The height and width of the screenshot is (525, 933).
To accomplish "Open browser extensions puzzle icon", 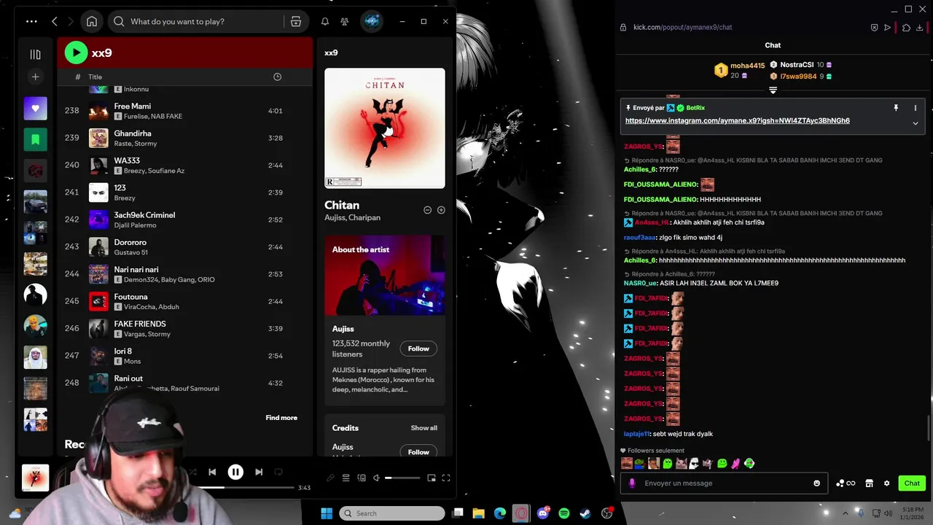I will (906, 28).
